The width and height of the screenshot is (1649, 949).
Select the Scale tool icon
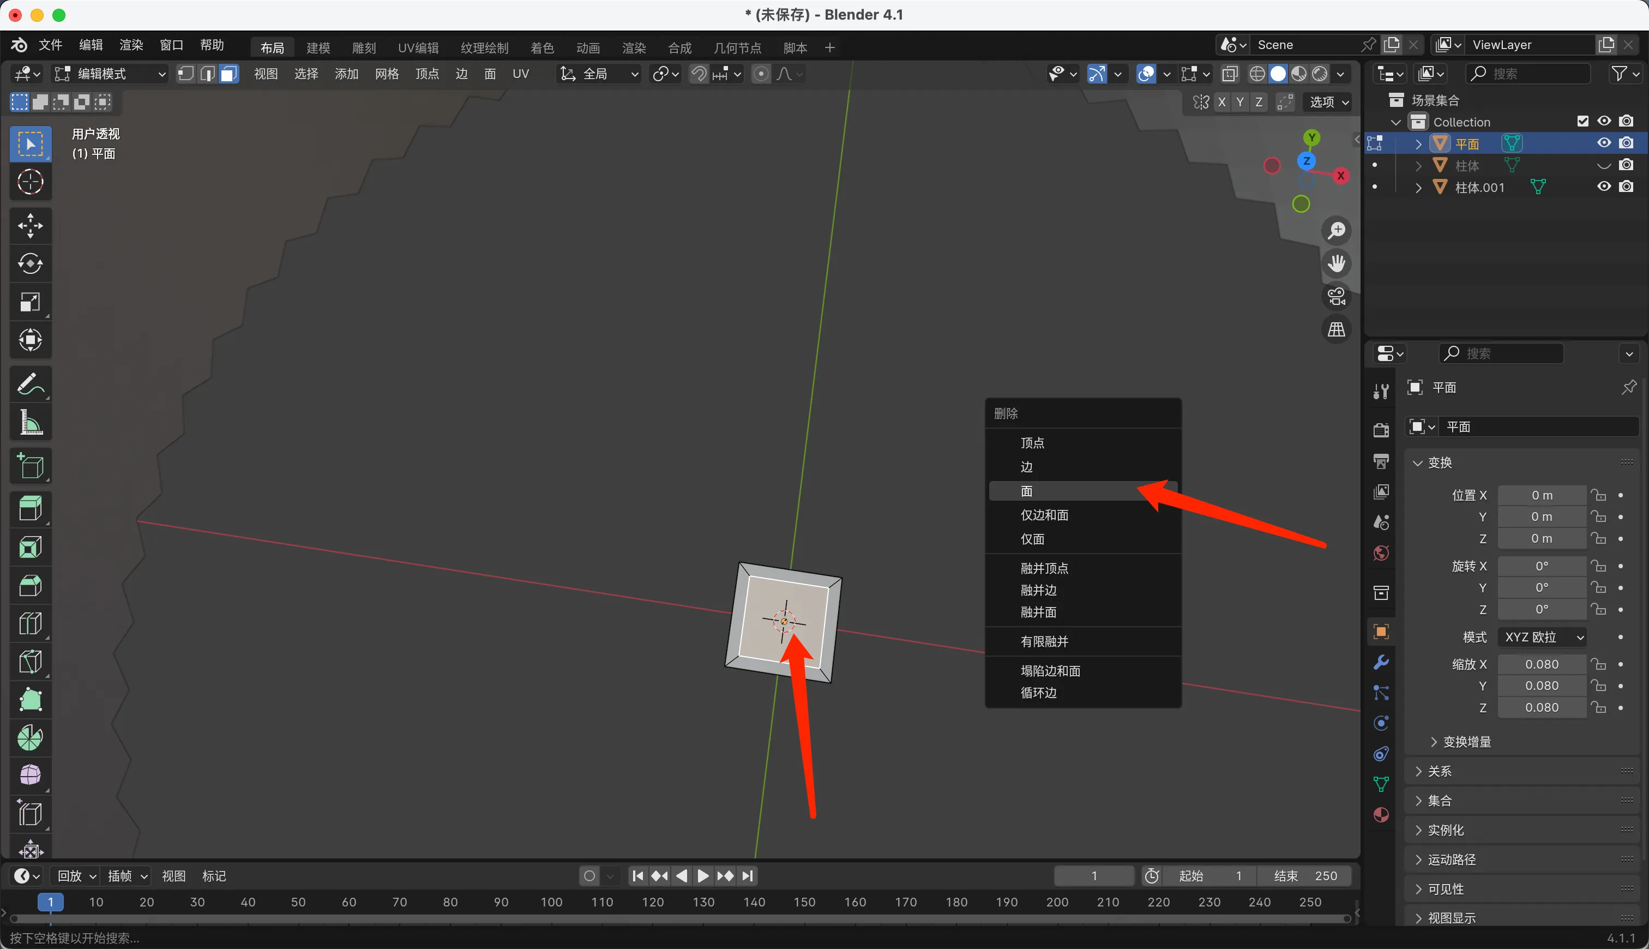coord(30,302)
